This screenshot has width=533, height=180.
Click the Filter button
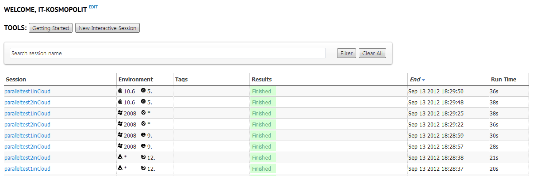pos(346,54)
